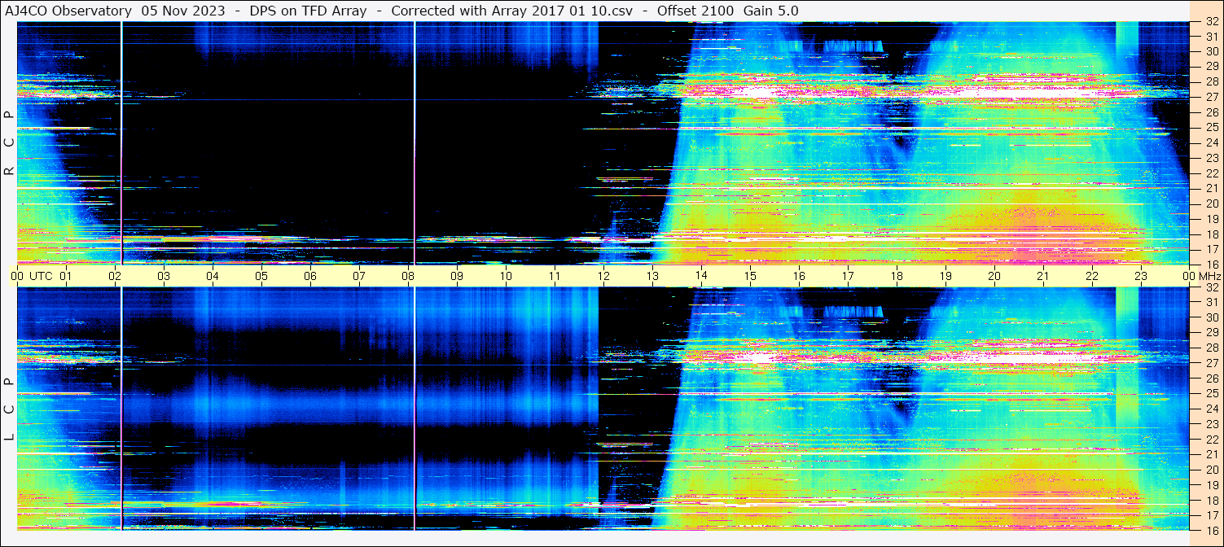Viewport: 1224px width, 547px height.
Task: Click the 14 hour tick label
Action: [701, 276]
